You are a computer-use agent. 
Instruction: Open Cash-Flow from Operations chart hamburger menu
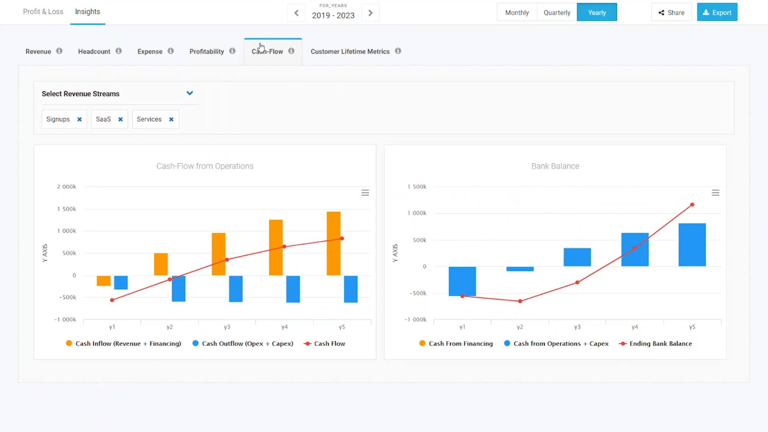point(365,193)
